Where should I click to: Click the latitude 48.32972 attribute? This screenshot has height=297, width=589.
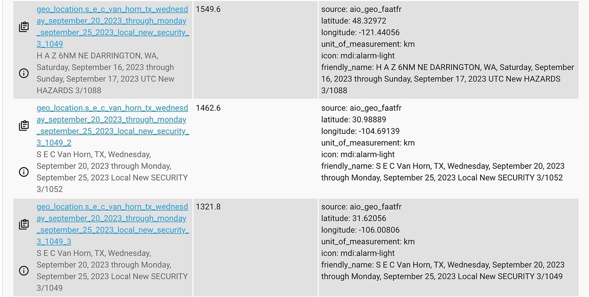[353, 21]
